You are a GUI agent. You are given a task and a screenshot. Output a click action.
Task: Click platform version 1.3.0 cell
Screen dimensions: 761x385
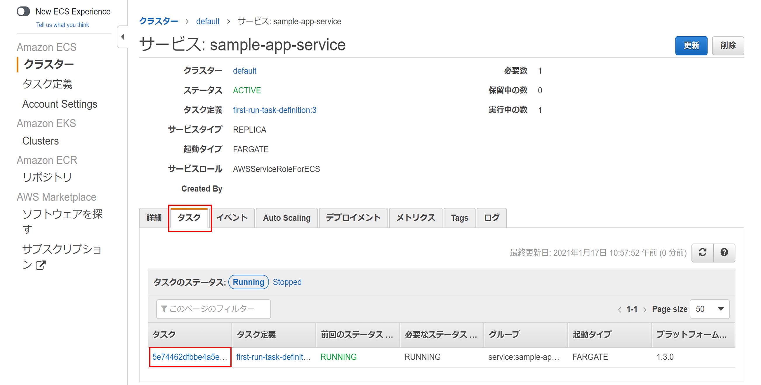(x=665, y=357)
